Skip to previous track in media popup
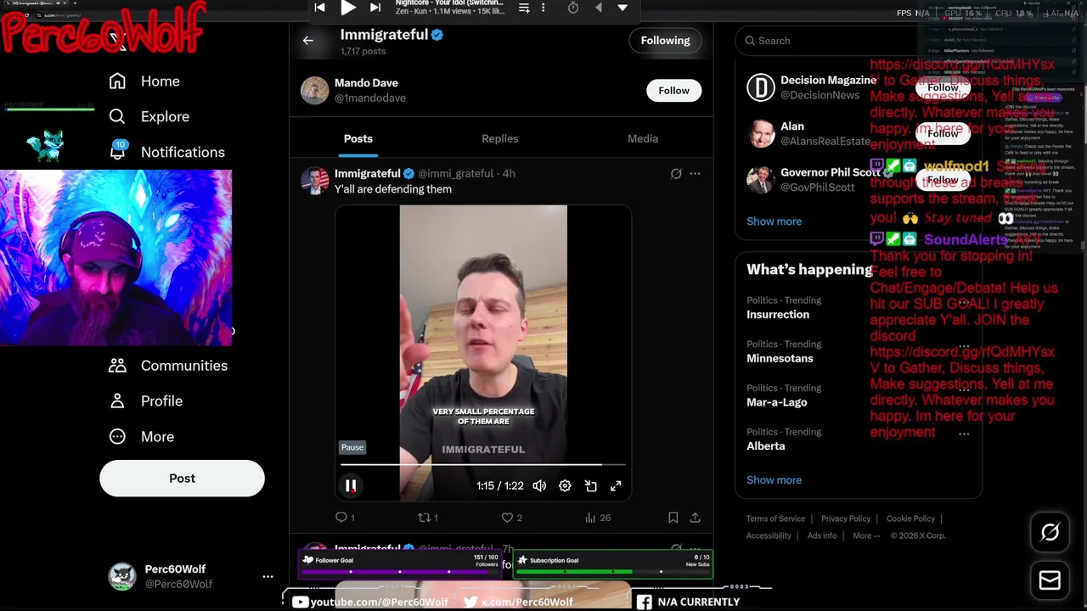 pyautogui.click(x=319, y=8)
